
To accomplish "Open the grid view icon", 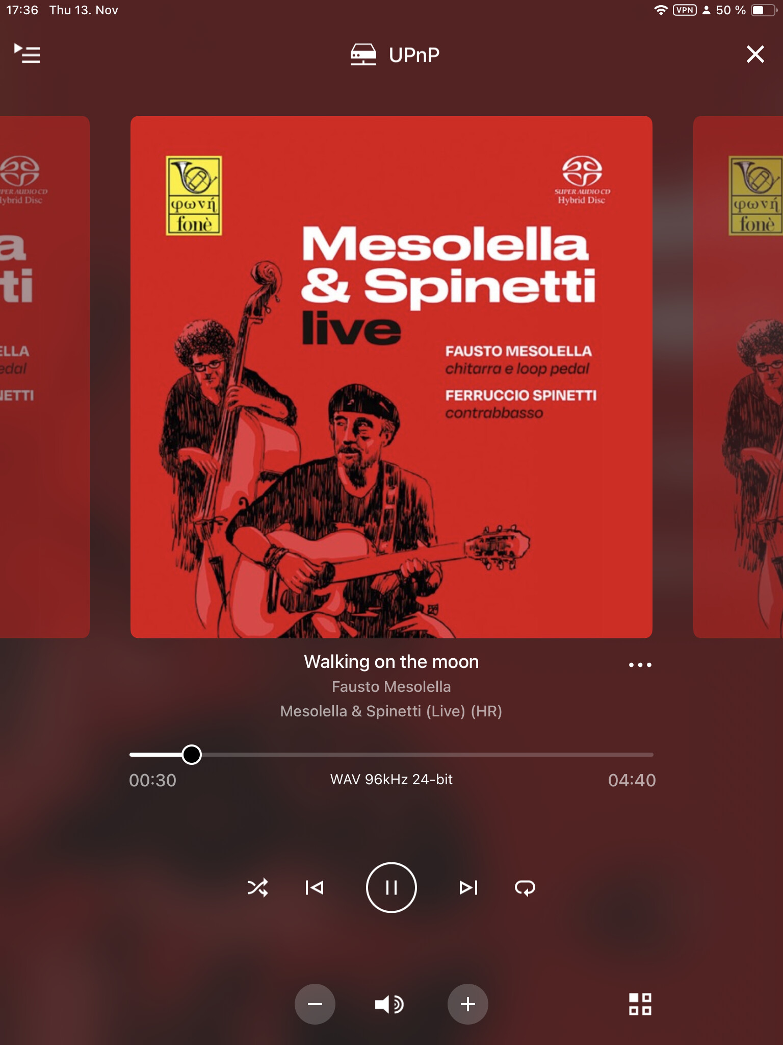I will [x=640, y=1004].
